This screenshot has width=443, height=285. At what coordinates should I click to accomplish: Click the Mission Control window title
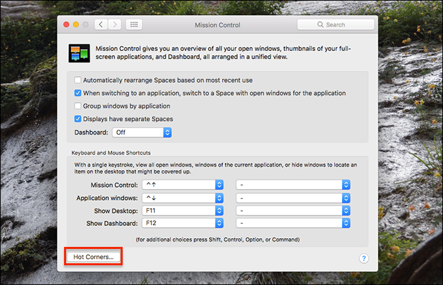pyautogui.click(x=217, y=25)
